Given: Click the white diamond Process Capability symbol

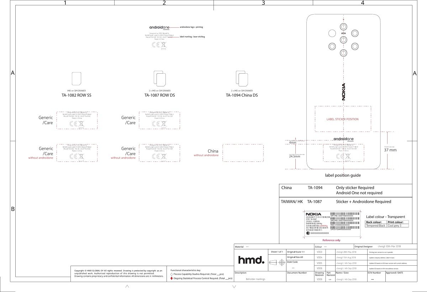Looking at the screenshot, I should (172, 275).
